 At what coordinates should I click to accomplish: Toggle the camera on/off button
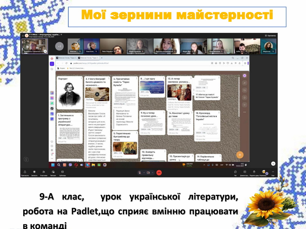[148, 173]
